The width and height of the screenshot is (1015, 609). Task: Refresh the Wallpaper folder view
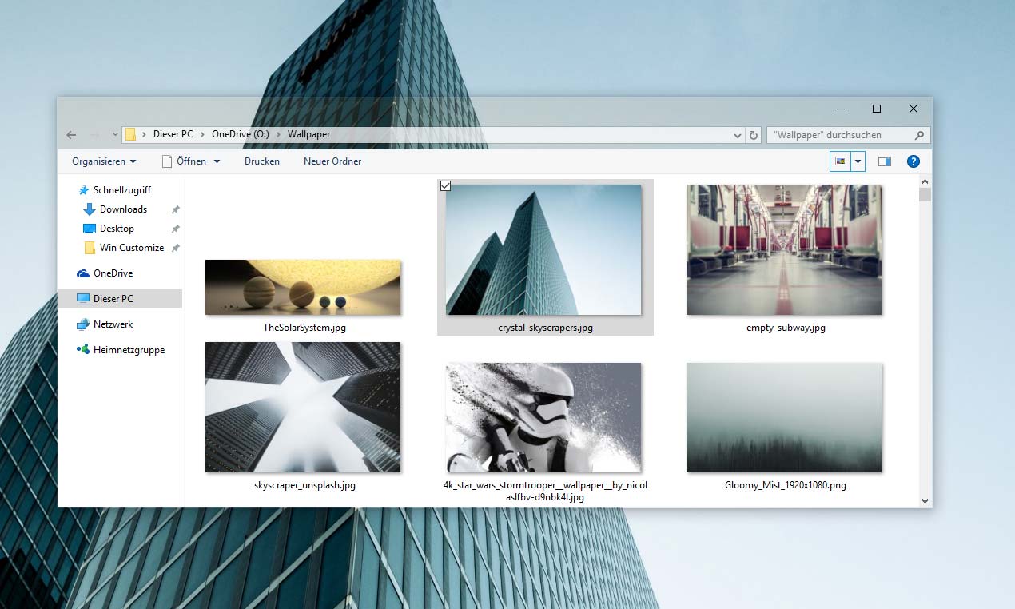754,135
